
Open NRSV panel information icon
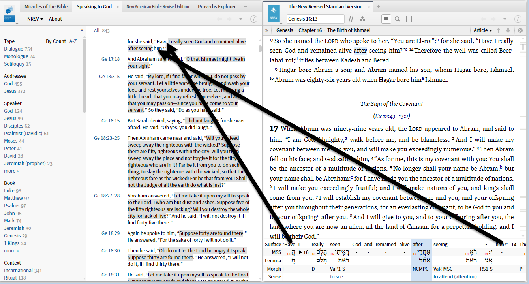(x=518, y=19)
